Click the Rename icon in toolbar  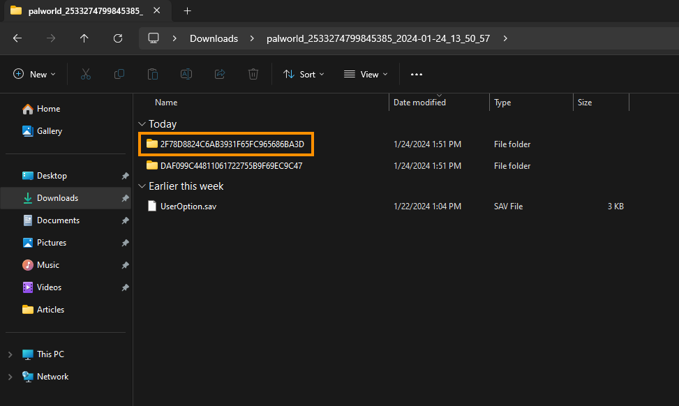tap(186, 75)
